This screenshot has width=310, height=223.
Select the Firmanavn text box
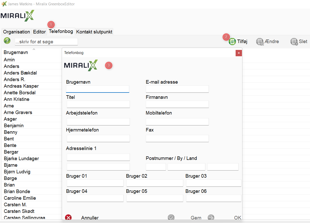pyautogui.click(x=177, y=104)
